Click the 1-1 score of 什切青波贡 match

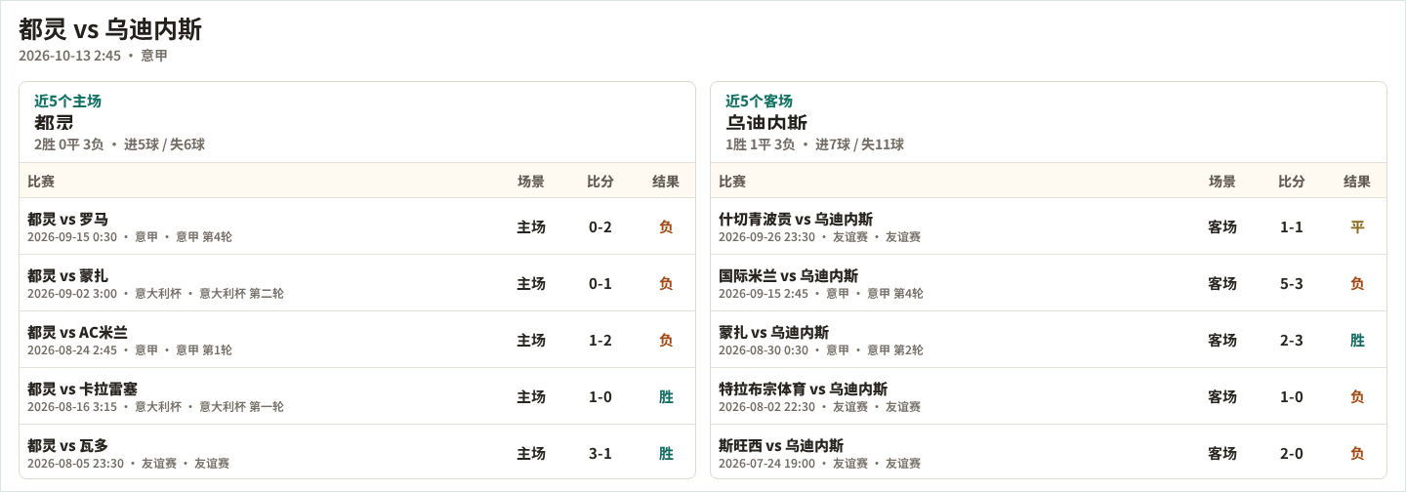click(x=1292, y=226)
